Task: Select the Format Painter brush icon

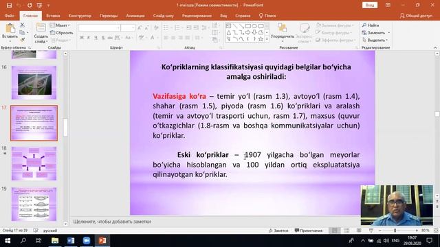Action: (22, 40)
